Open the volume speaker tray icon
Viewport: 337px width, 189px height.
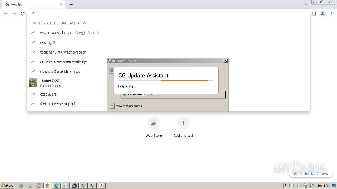pyautogui.click(x=299, y=186)
